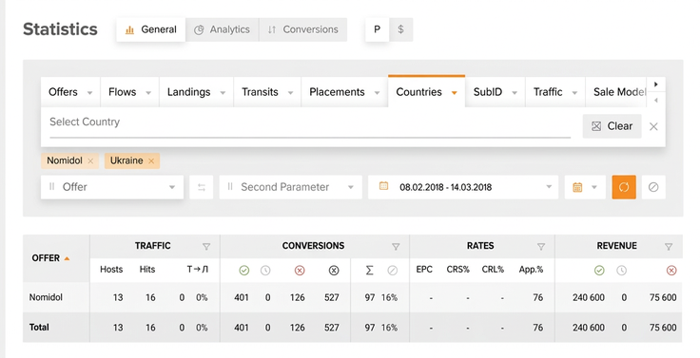Open the RATES column filter funnel
The height and width of the screenshot is (358, 700).
point(541,247)
